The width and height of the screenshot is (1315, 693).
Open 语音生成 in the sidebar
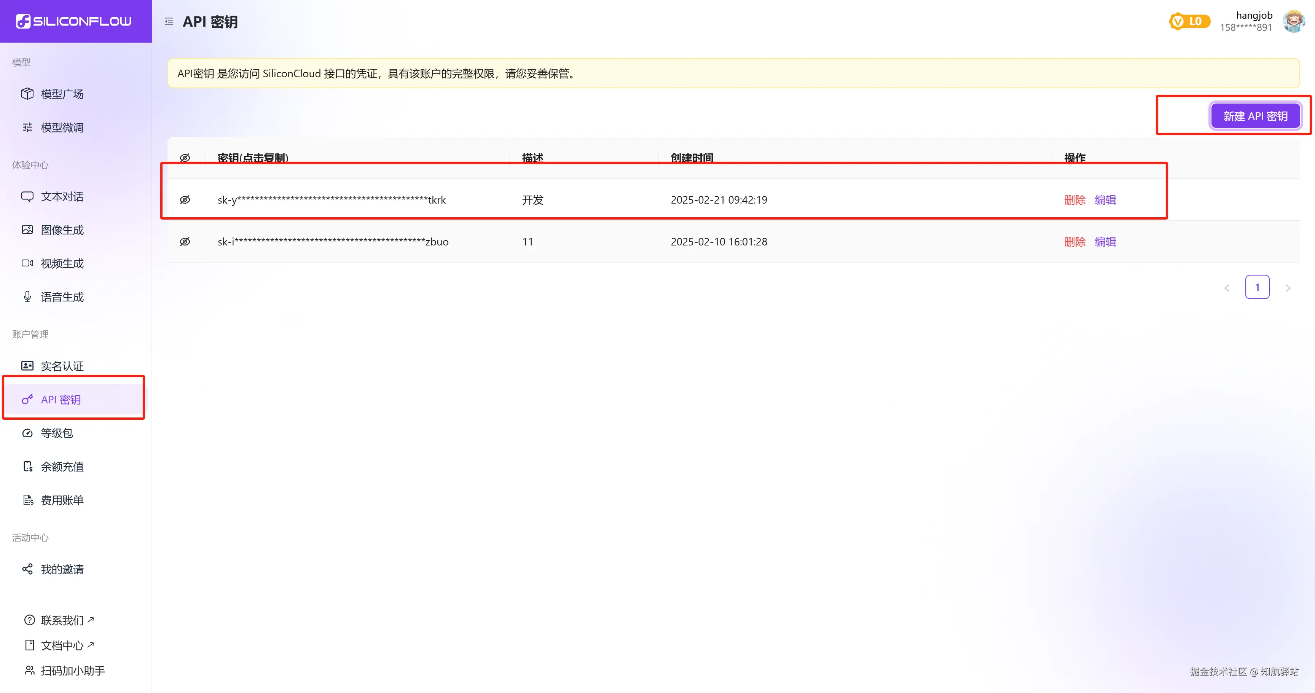pos(62,297)
